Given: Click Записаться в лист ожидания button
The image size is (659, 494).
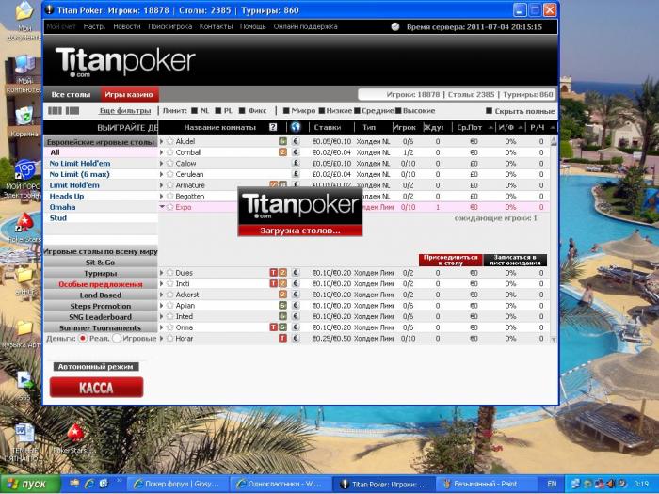Looking at the screenshot, I should tap(515, 260).
